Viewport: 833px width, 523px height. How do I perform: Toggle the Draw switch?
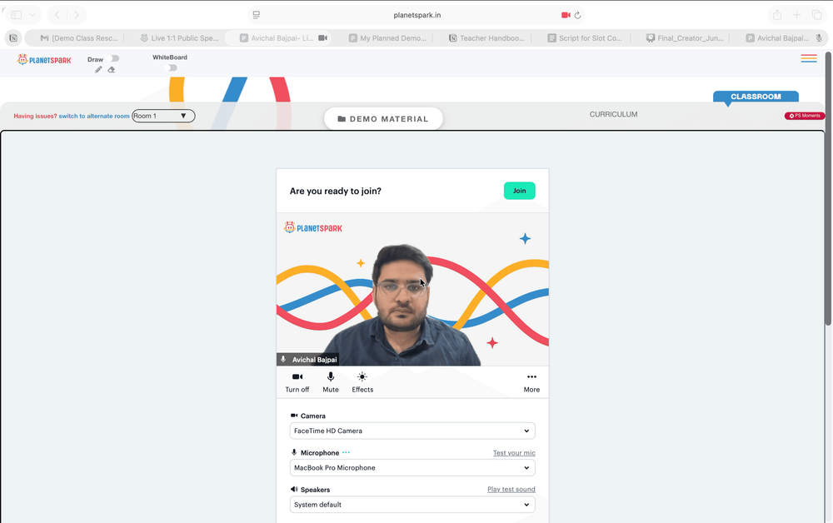point(113,59)
